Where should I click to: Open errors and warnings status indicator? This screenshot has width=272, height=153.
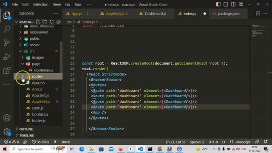(x=11, y=142)
